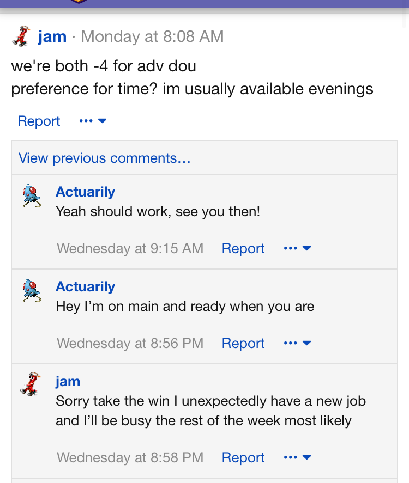This screenshot has height=483, width=409.
Task: Click jam's avatar on 8:58 PM comment
Action: click(30, 384)
